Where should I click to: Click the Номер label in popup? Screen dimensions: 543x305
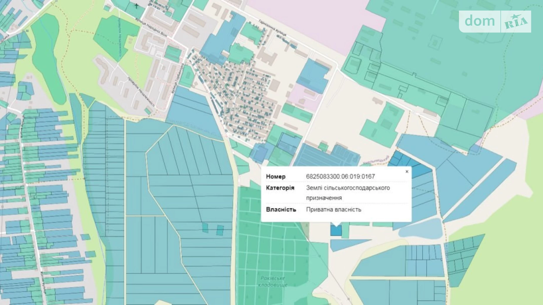[276, 177]
